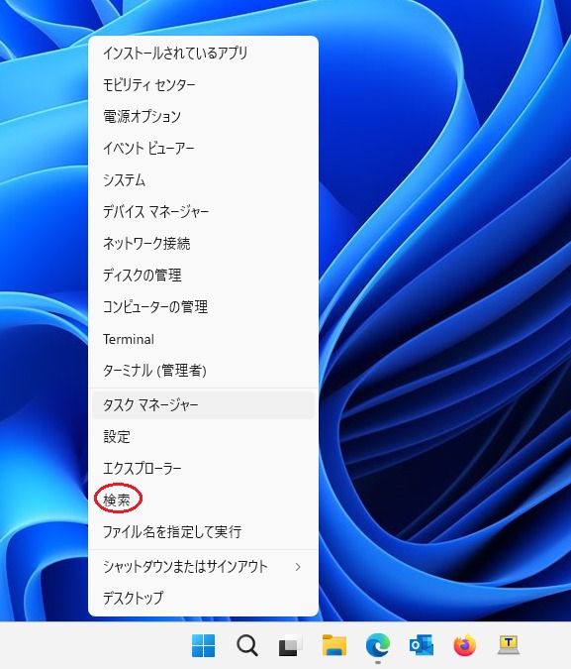Open the laptop T icon app
The height and width of the screenshot is (669, 571).
click(x=509, y=645)
